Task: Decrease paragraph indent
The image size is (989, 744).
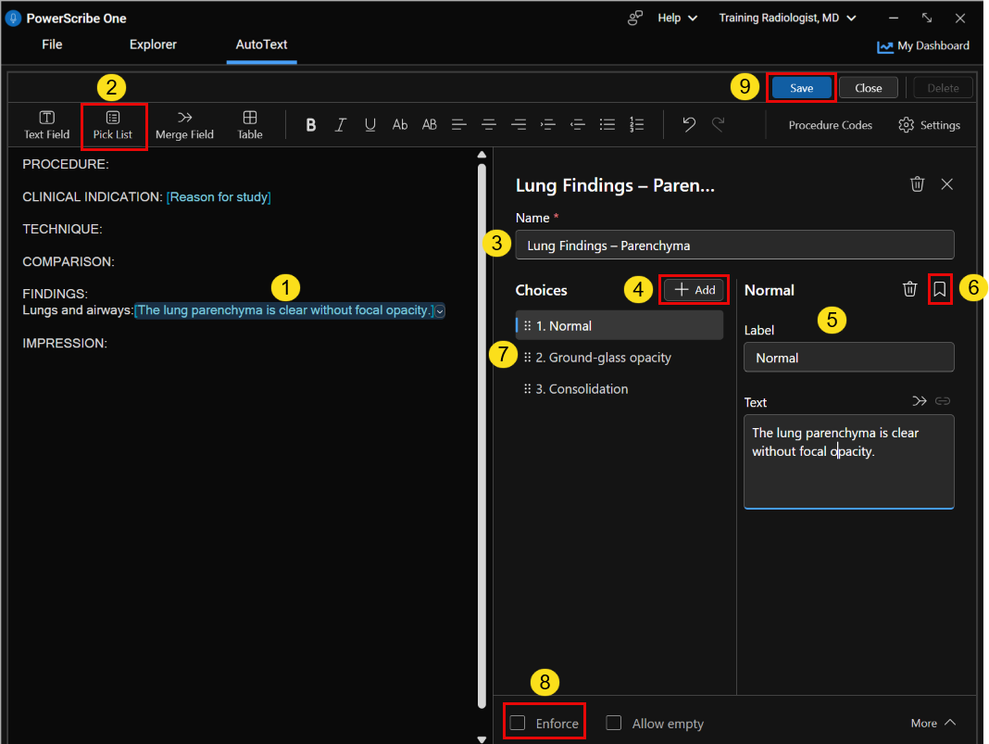Action: click(x=578, y=125)
